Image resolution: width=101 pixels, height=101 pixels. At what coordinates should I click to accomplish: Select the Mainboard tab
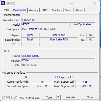[x=19, y=10]
